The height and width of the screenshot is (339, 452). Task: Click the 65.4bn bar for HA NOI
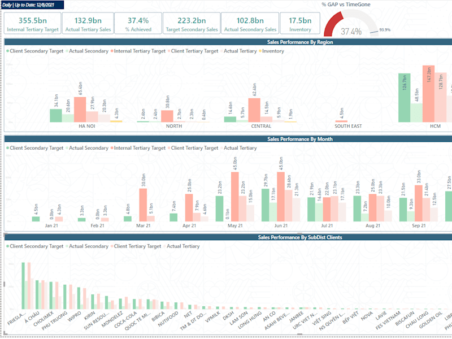click(x=80, y=110)
